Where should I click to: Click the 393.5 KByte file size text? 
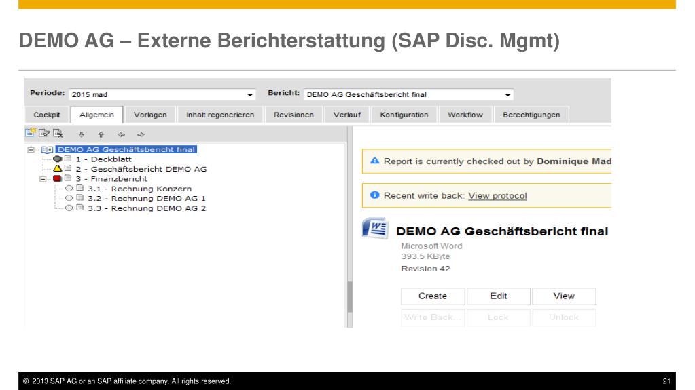425,256
